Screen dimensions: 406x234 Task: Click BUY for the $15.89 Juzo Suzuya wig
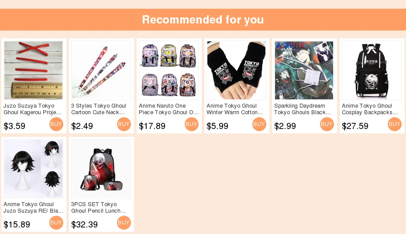click(x=56, y=223)
